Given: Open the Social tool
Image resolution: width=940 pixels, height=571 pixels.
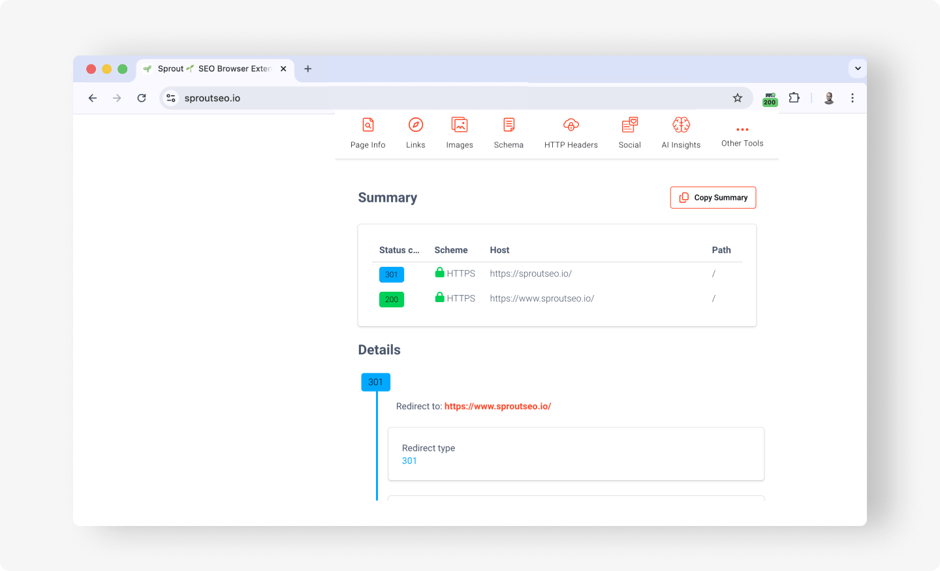Looking at the screenshot, I should (630, 133).
